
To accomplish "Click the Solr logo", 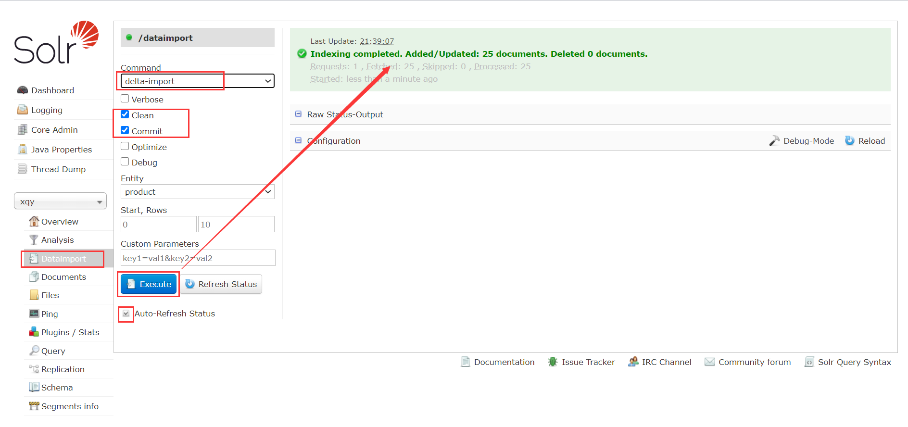I will 56,42.
